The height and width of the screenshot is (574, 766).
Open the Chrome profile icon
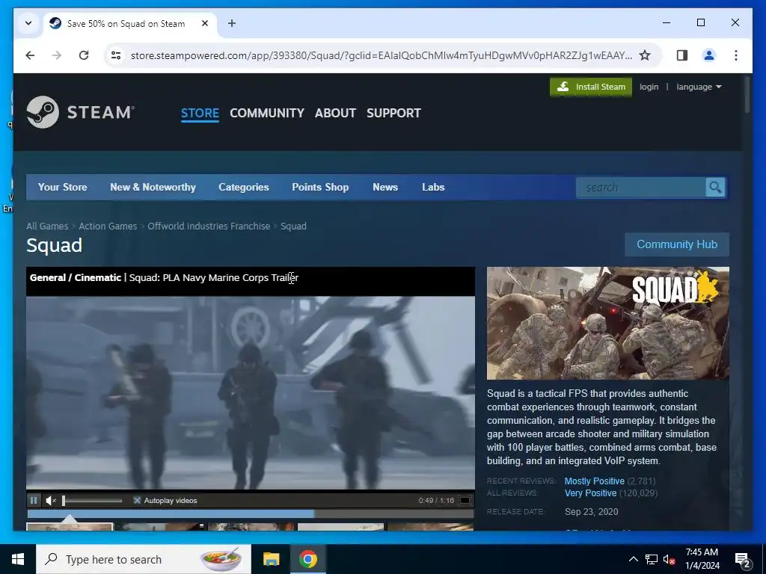click(709, 55)
